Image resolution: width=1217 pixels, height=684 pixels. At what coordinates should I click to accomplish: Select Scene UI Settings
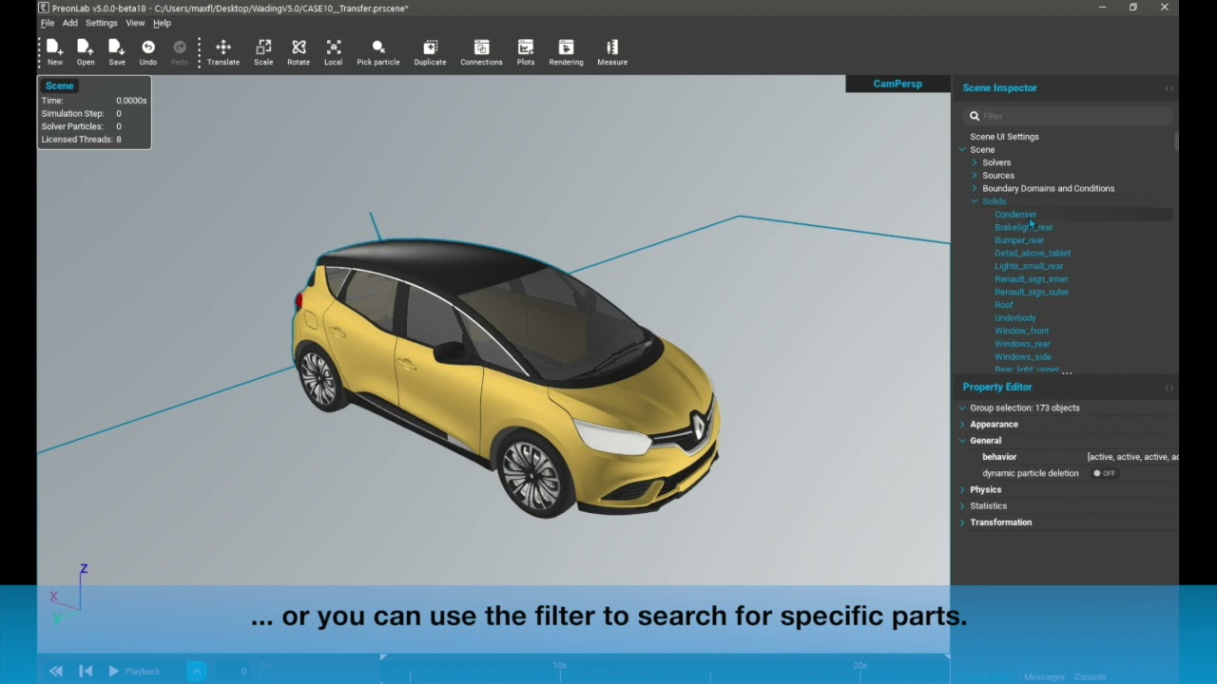(x=1004, y=137)
